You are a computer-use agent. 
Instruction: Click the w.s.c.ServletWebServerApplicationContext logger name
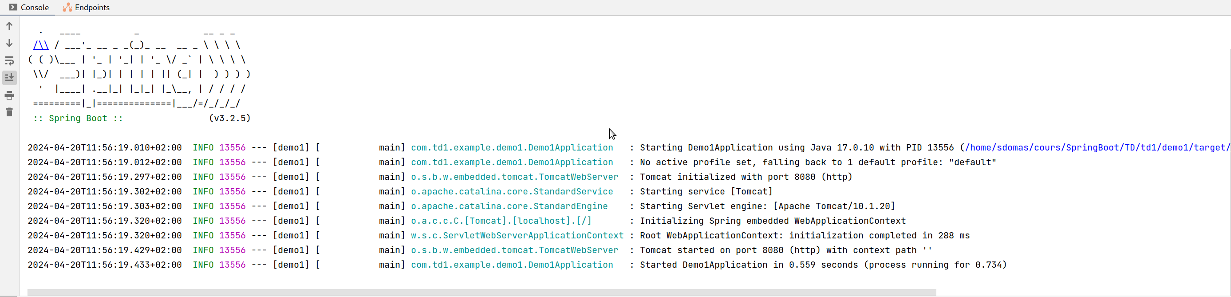(517, 236)
